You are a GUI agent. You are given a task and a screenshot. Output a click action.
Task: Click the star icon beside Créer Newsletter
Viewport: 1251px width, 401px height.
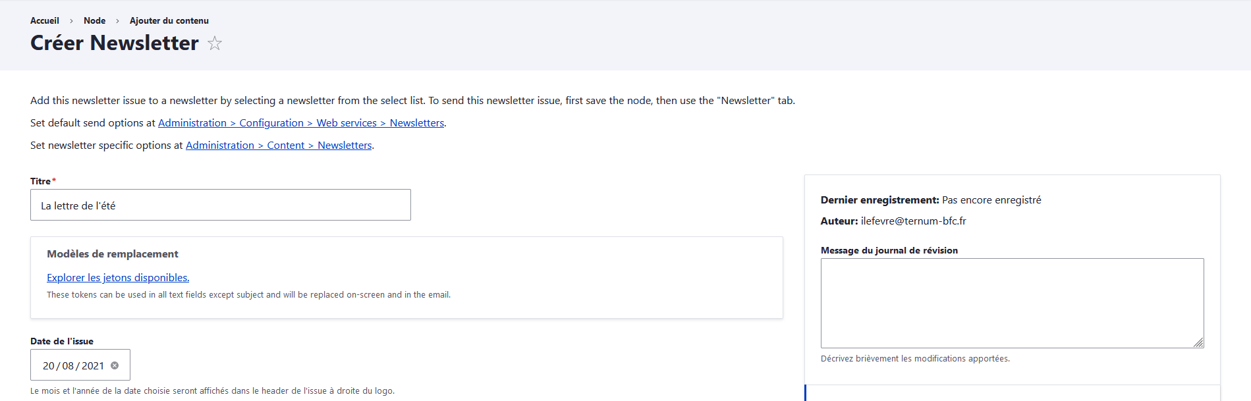215,43
